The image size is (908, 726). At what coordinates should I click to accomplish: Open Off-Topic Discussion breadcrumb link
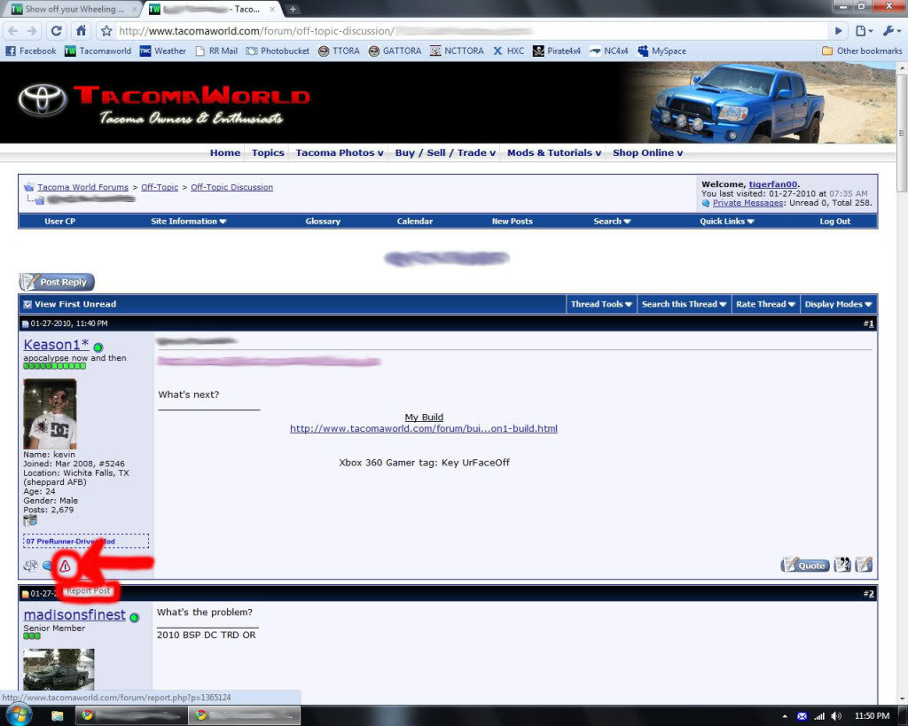[231, 187]
